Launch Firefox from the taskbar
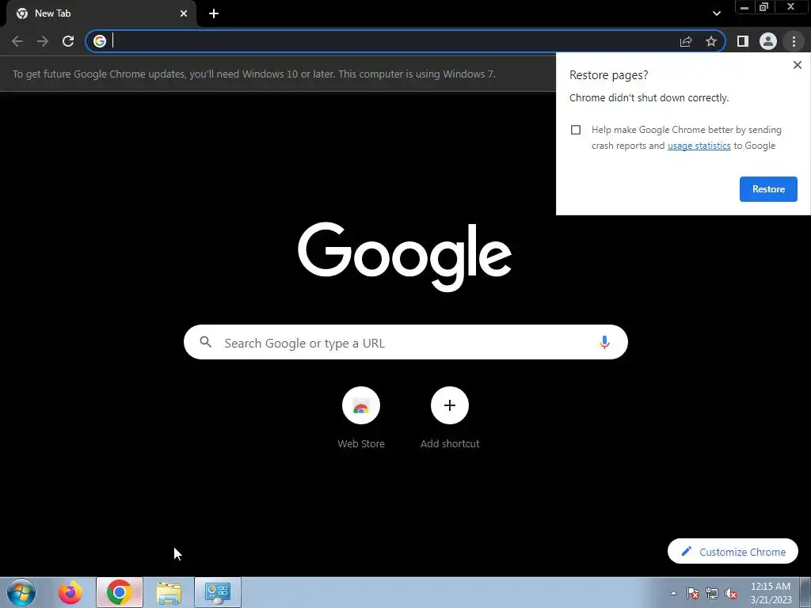This screenshot has height=608, width=811. pyautogui.click(x=70, y=592)
